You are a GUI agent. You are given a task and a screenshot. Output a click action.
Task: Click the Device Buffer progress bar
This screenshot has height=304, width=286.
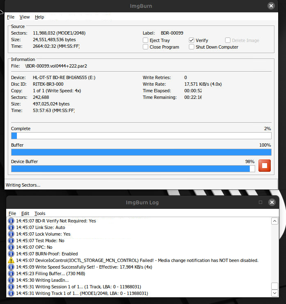pos(133,168)
